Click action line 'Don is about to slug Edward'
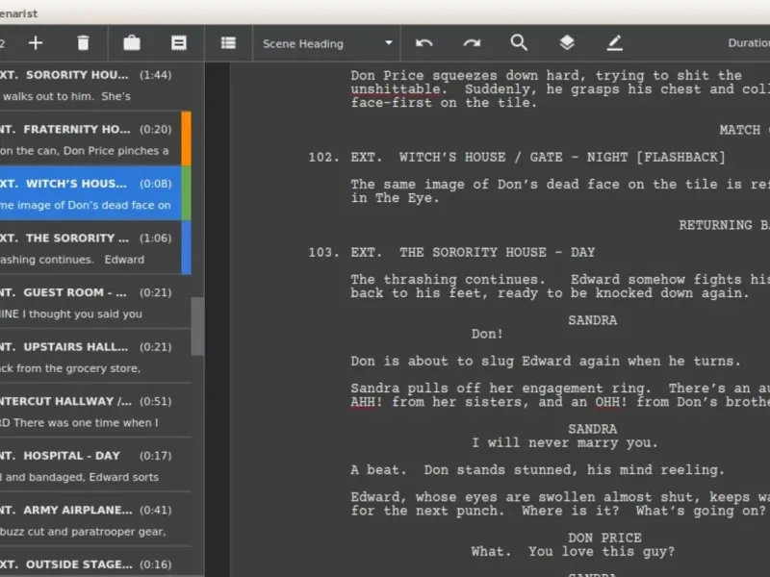Image resolution: width=770 pixels, height=577 pixels. click(x=545, y=362)
